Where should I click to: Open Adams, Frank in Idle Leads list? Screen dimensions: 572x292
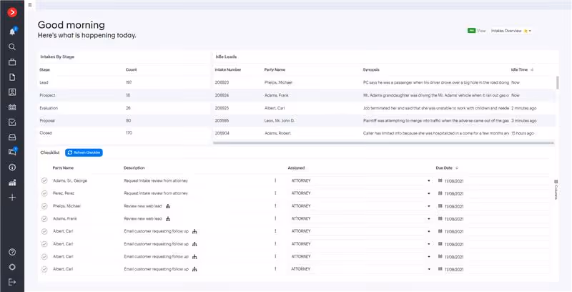[277, 95]
